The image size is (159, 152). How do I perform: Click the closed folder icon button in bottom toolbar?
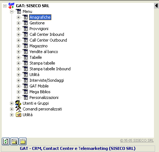23,142
